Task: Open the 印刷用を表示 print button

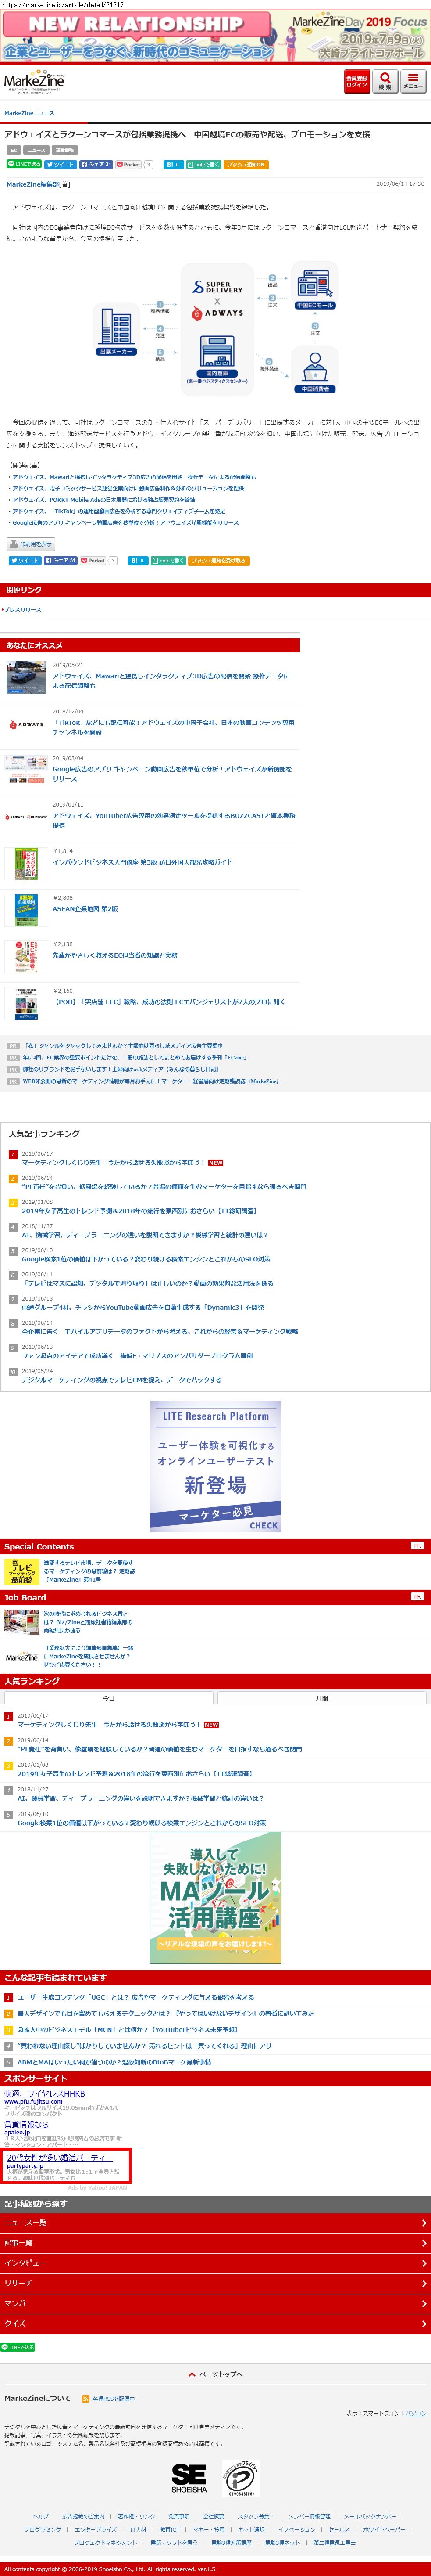Action: click(x=31, y=544)
